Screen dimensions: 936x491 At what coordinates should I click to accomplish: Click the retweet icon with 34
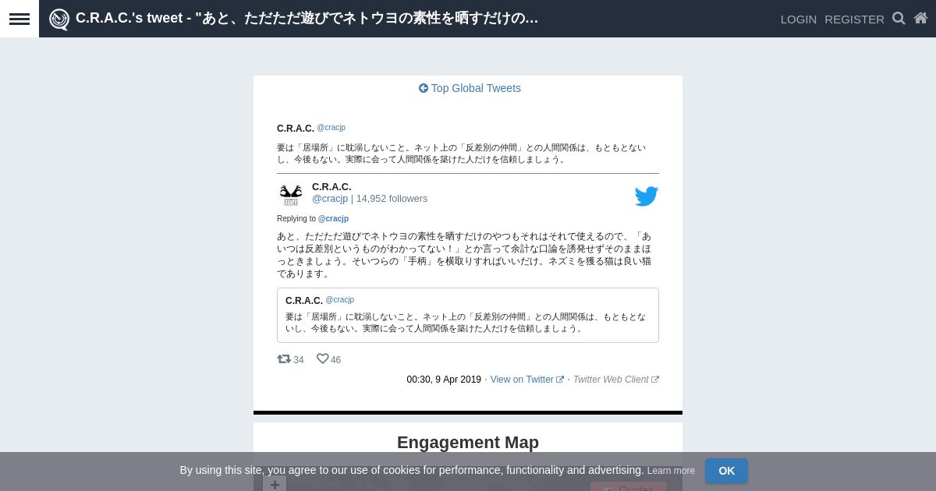pyautogui.click(x=284, y=359)
